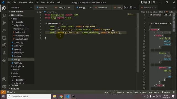This screenshot has height=99, width=177.
Task: Switch to the views.py tab
Action: (43, 7)
